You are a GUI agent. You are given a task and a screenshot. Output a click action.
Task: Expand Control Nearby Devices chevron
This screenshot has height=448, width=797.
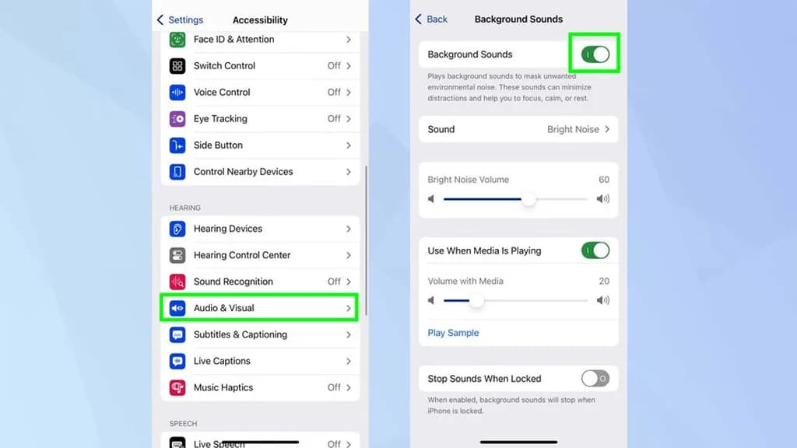click(x=348, y=172)
